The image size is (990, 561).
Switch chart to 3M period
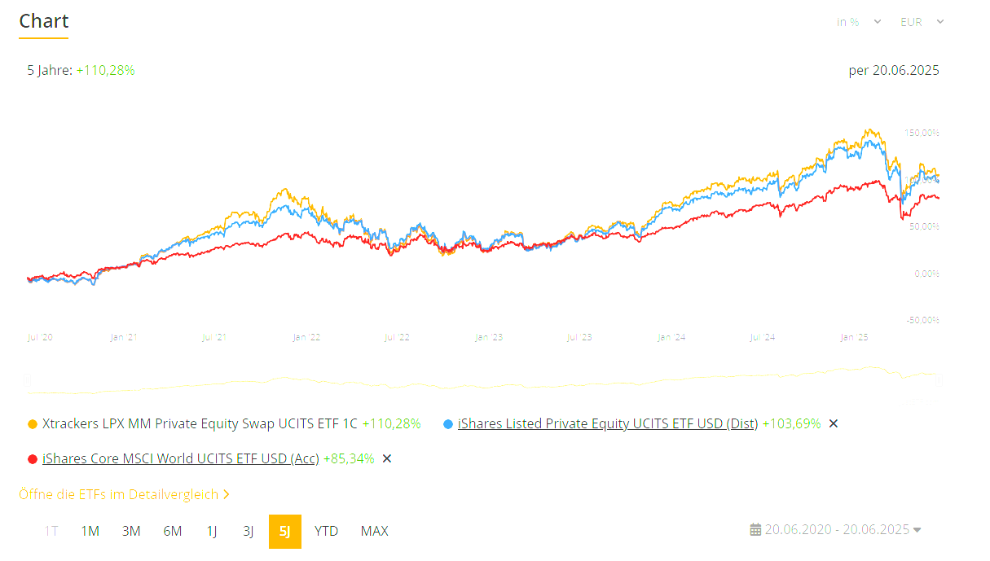pos(131,531)
